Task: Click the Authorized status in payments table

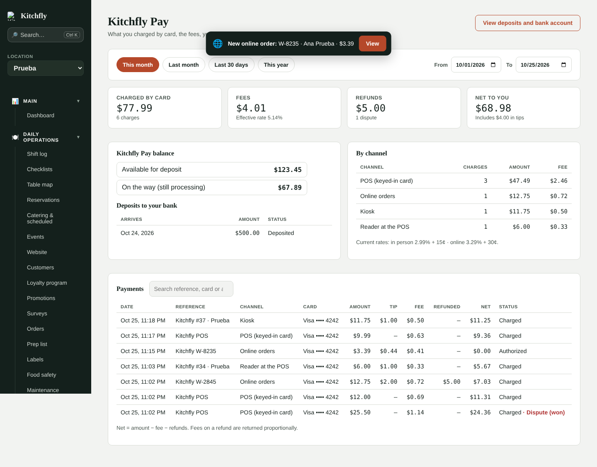Action: [x=513, y=351]
